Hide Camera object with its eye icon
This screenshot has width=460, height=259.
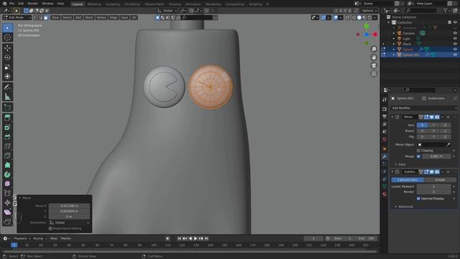click(455, 33)
